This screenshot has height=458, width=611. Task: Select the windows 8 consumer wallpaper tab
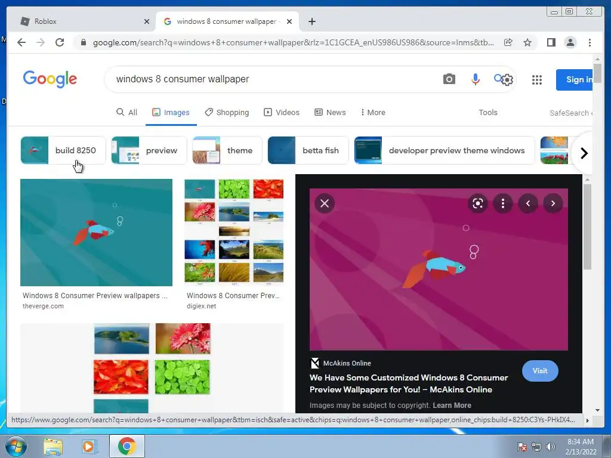(x=227, y=21)
